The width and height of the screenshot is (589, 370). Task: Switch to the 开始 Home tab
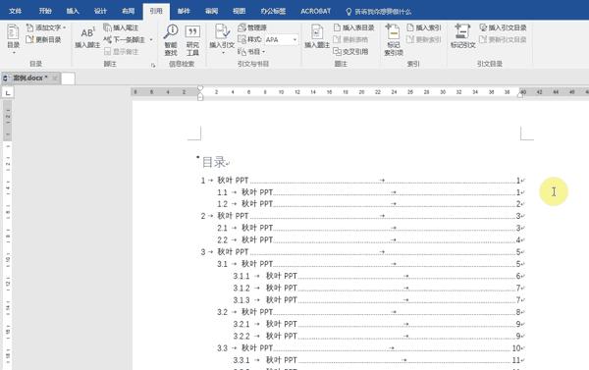(x=45, y=11)
